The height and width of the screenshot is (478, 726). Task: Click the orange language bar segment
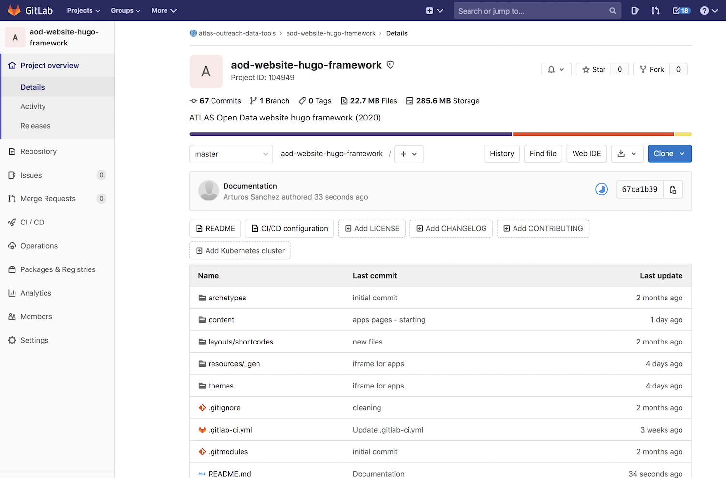(x=593, y=134)
